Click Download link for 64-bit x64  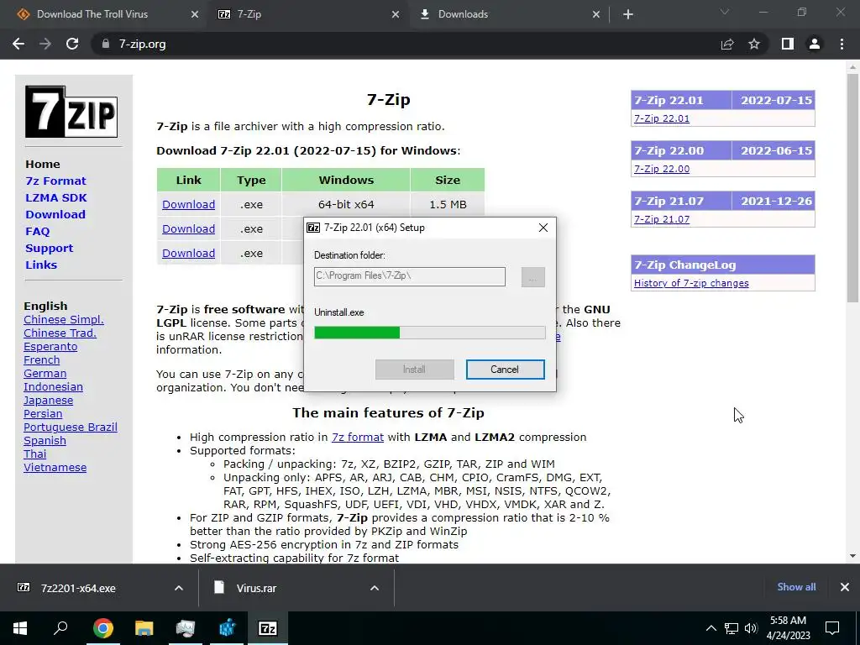pyautogui.click(x=188, y=205)
